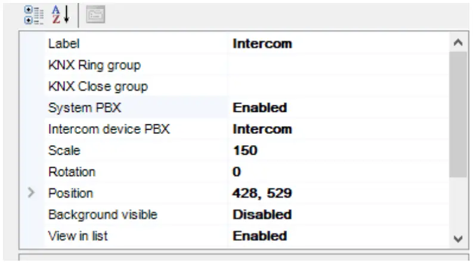Click the scrollbar up arrow
The image size is (473, 263).
458,43
